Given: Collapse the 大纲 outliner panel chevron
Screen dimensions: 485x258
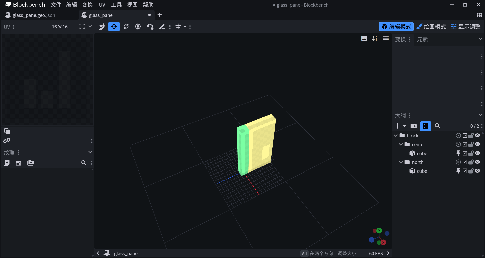Looking at the screenshot, I should (x=480, y=115).
